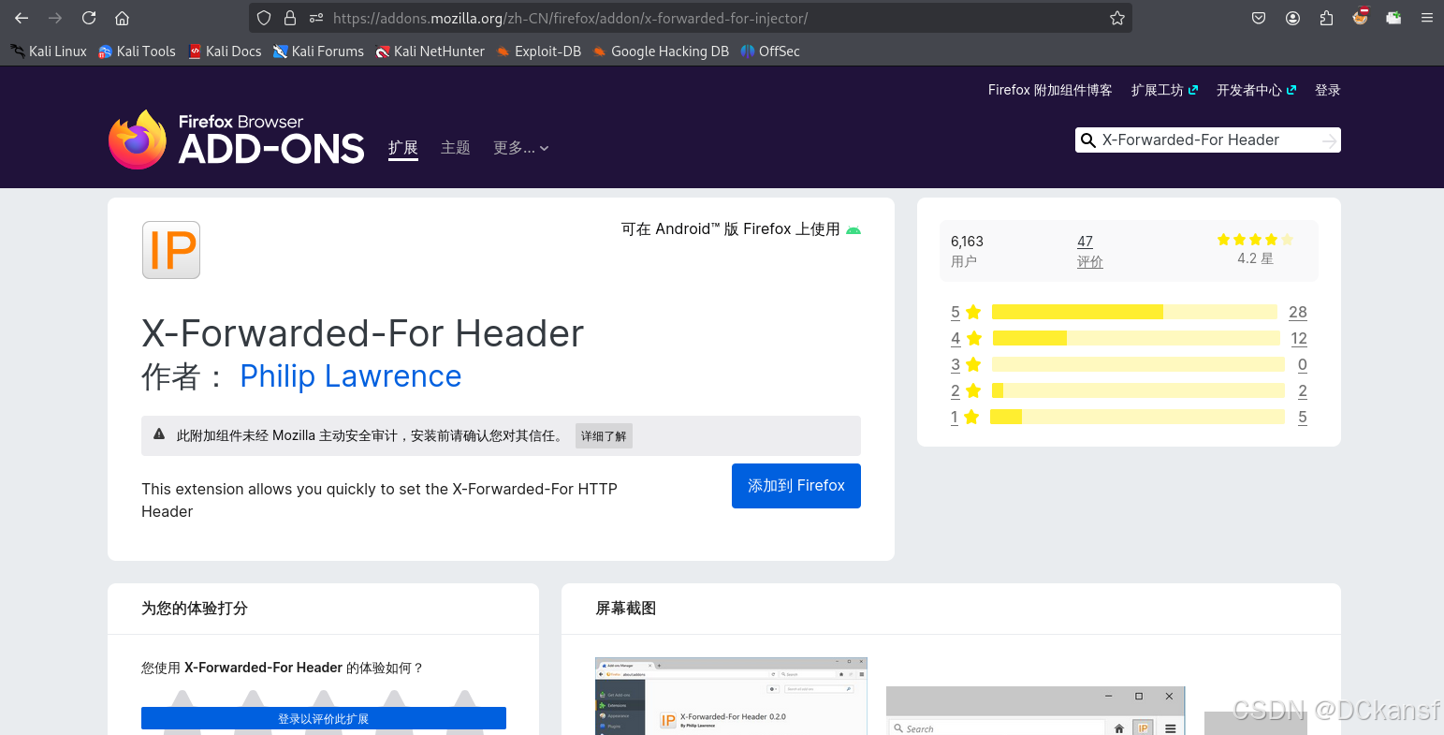Open the first add-on manager screenshot thumbnail
The height and width of the screenshot is (735, 1444).
(731, 696)
